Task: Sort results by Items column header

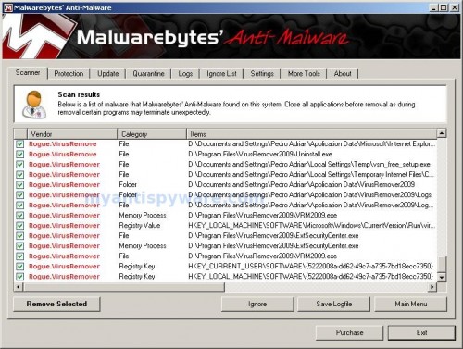Action: click(312, 134)
